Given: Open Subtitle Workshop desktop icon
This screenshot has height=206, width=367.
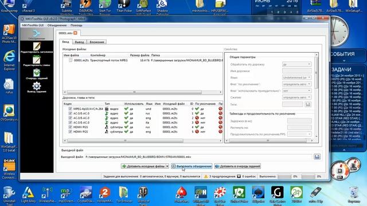Looking at the screenshot, I should click(67, 7).
